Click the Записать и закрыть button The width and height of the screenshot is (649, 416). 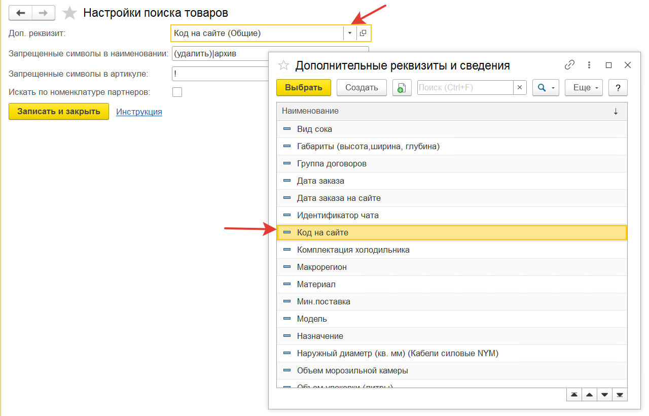59,112
